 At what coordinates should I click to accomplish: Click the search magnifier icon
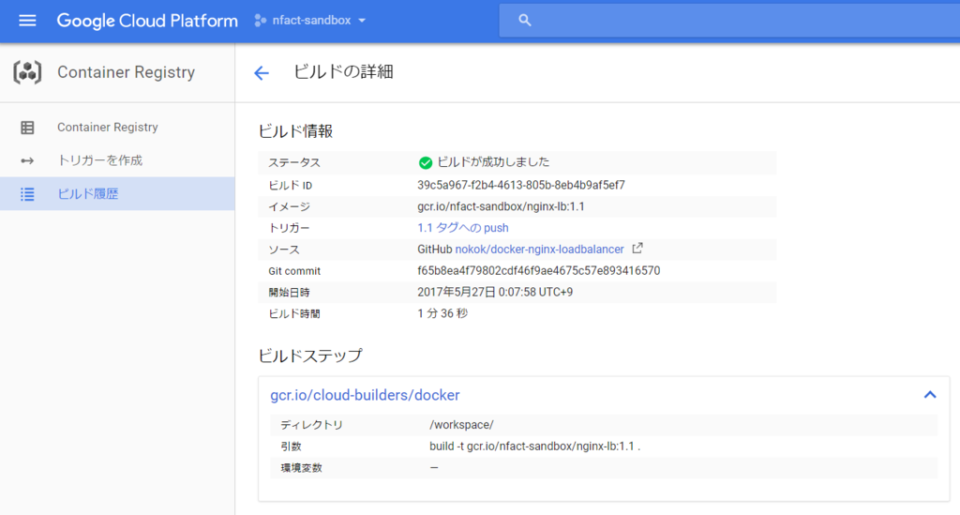(525, 21)
